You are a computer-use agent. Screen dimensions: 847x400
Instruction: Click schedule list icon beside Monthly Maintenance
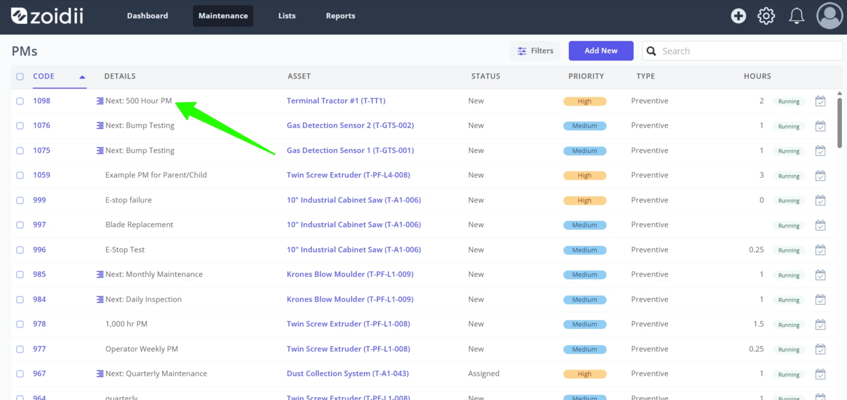[x=100, y=274]
